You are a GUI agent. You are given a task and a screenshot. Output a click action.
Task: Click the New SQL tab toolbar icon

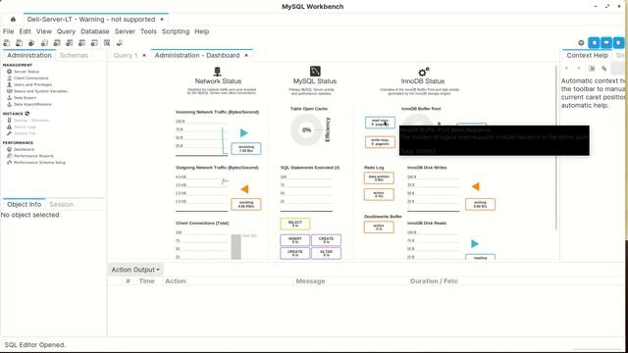click(7, 43)
